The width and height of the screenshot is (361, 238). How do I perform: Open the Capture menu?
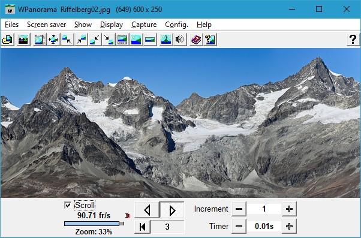tap(144, 25)
